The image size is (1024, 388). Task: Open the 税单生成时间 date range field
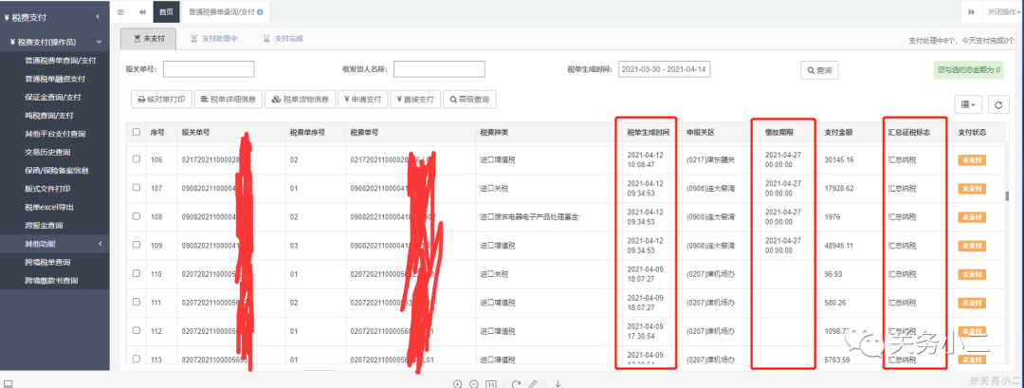click(665, 69)
